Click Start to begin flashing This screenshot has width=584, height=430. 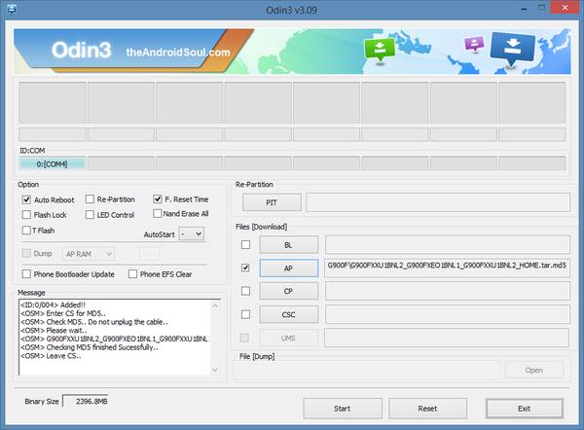pyautogui.click(x=343, y=409)
